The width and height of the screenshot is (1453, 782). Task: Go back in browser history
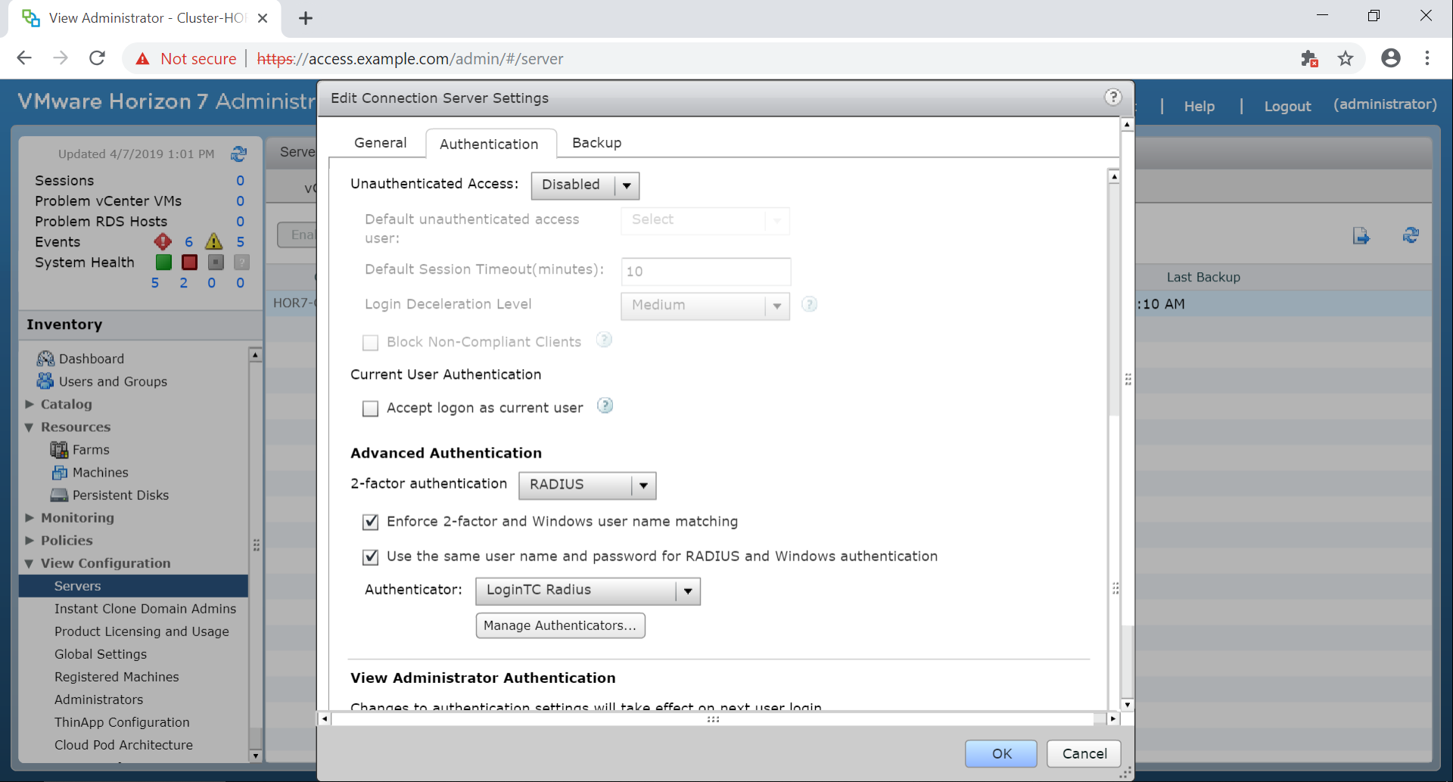[x=24, y=58]
